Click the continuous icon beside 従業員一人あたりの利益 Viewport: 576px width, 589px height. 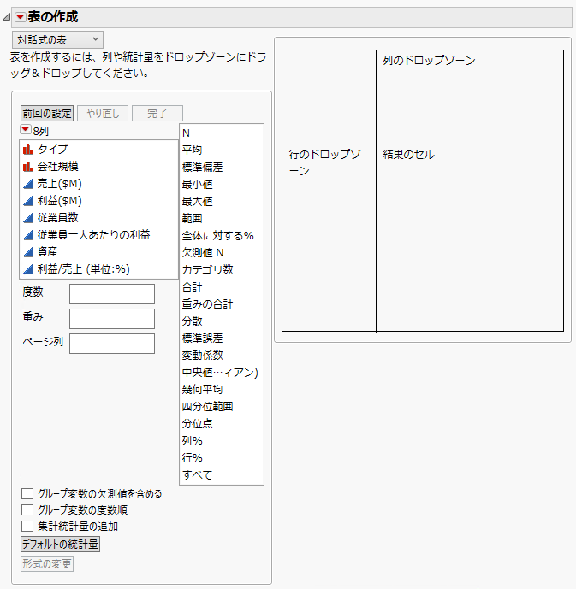click(x=28, y=234)
